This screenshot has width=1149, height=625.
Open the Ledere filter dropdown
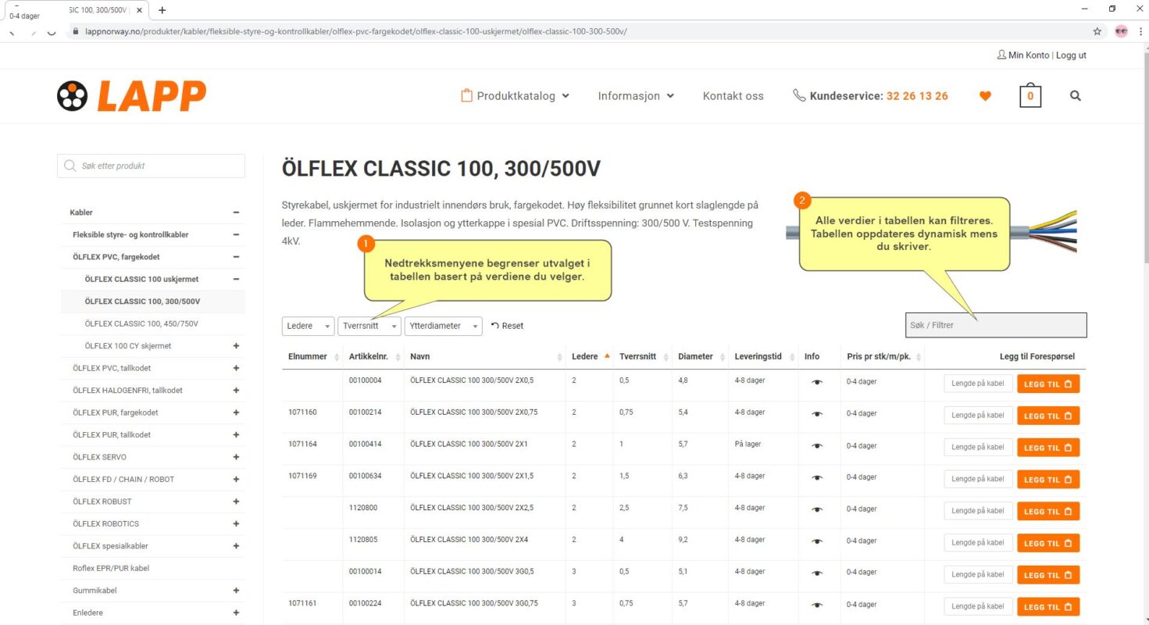pos(309,326)
